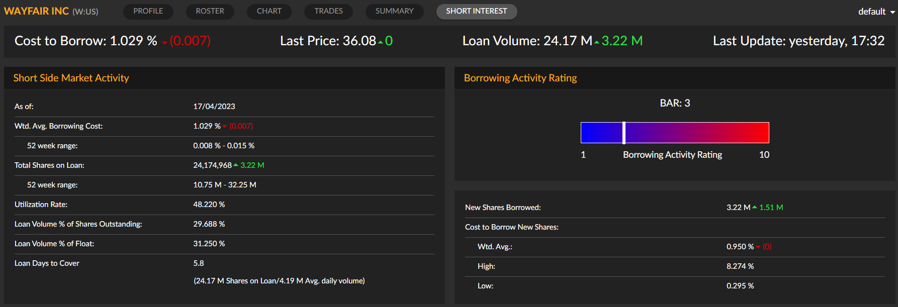898x307 pixels.
Task: Open the PROFILE tab
Action: click(148, 12)
